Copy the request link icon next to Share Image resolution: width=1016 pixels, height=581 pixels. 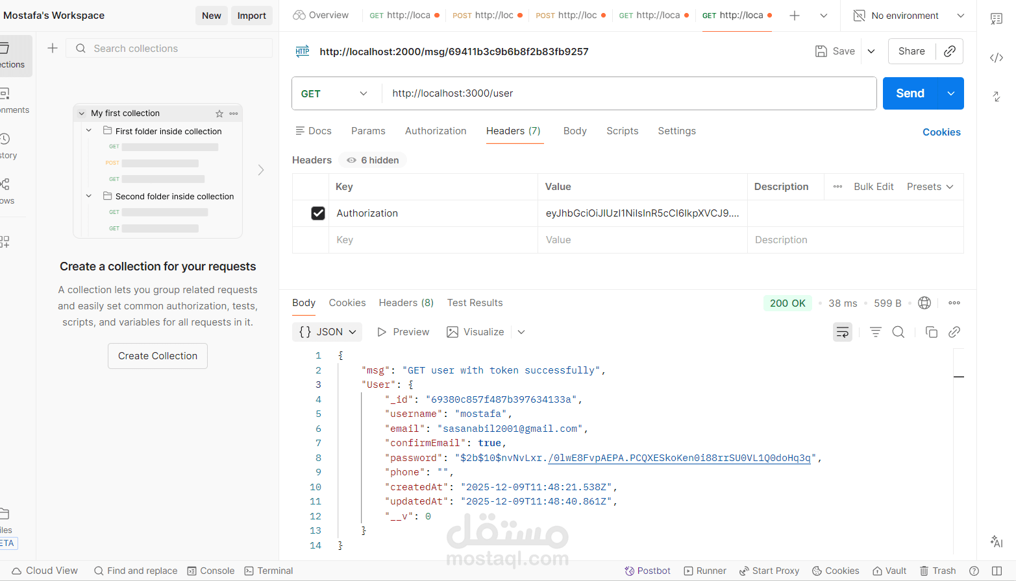coord(949,51)
